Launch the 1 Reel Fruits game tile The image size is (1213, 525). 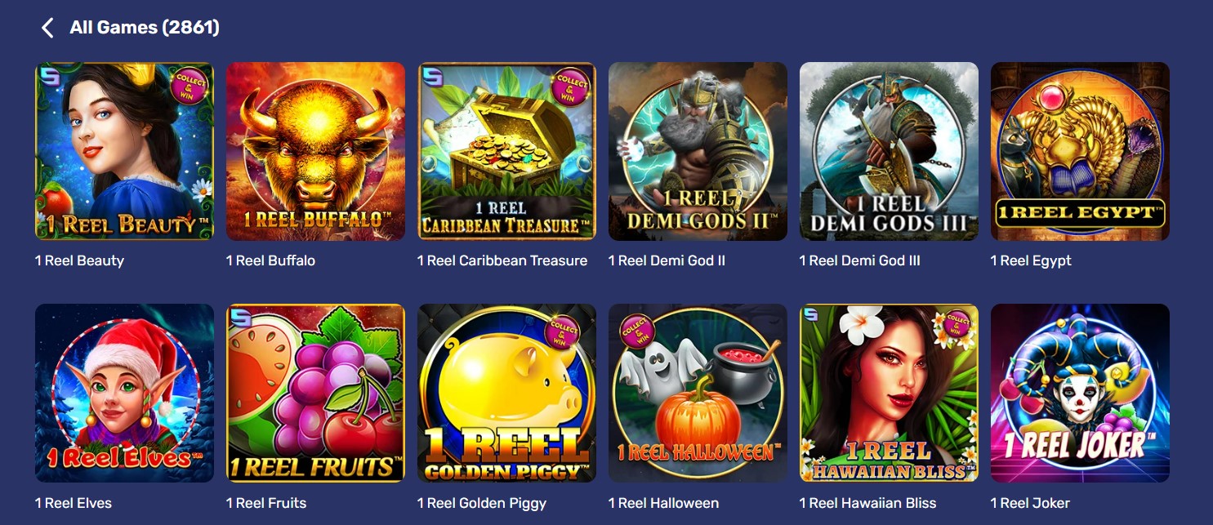click(315, 394)
